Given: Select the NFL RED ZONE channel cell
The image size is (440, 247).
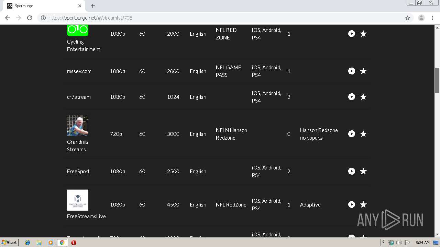Looking at the screenshot, I should (x=226, y=34).
